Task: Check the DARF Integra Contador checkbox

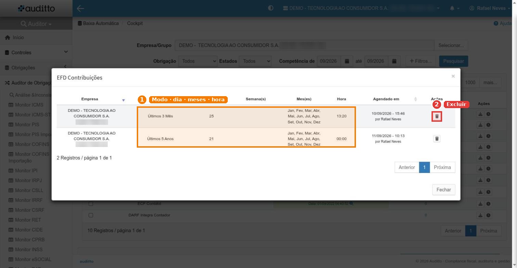Action: click(x=91, y=215)
